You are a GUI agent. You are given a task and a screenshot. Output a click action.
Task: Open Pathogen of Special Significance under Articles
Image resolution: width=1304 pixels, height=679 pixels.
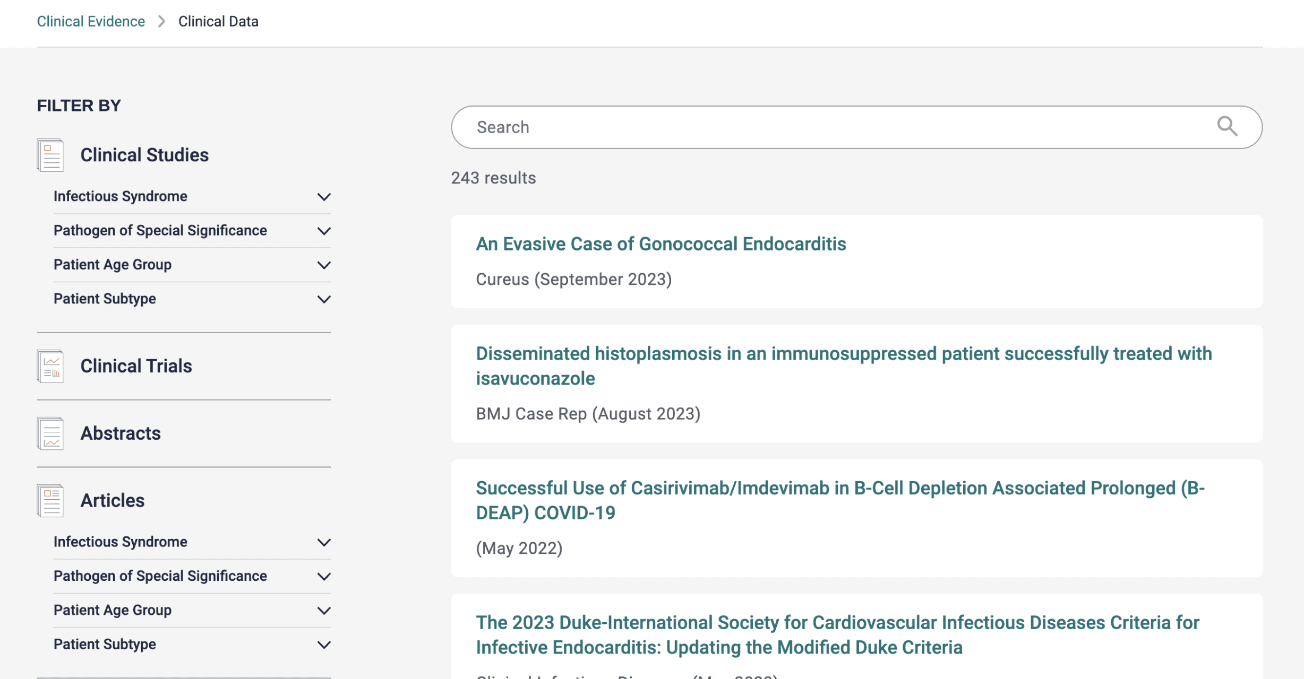click(324, 576)
